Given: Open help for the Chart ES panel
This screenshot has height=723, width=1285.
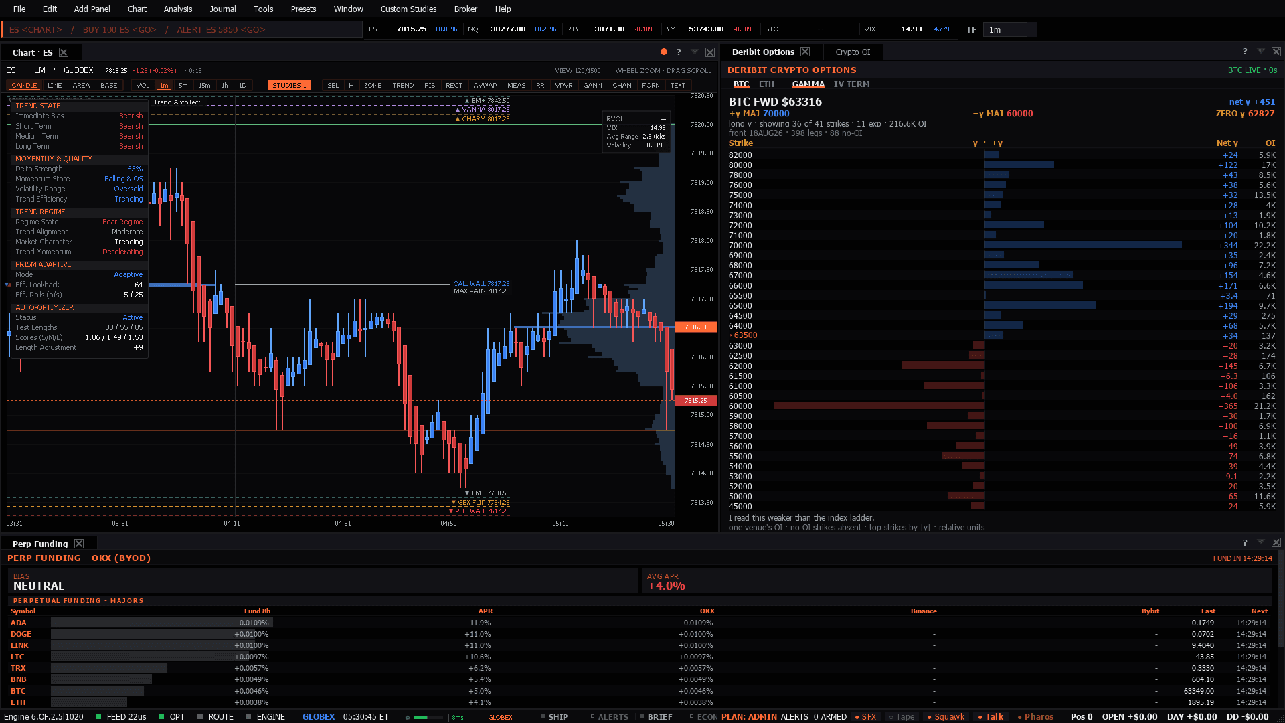Looking at the screenshot, I should [679, 52].
